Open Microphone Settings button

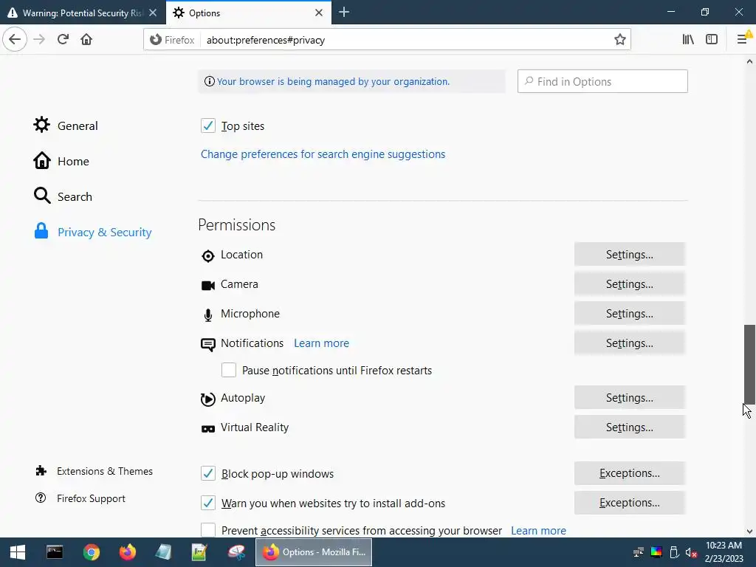point(629,313)
